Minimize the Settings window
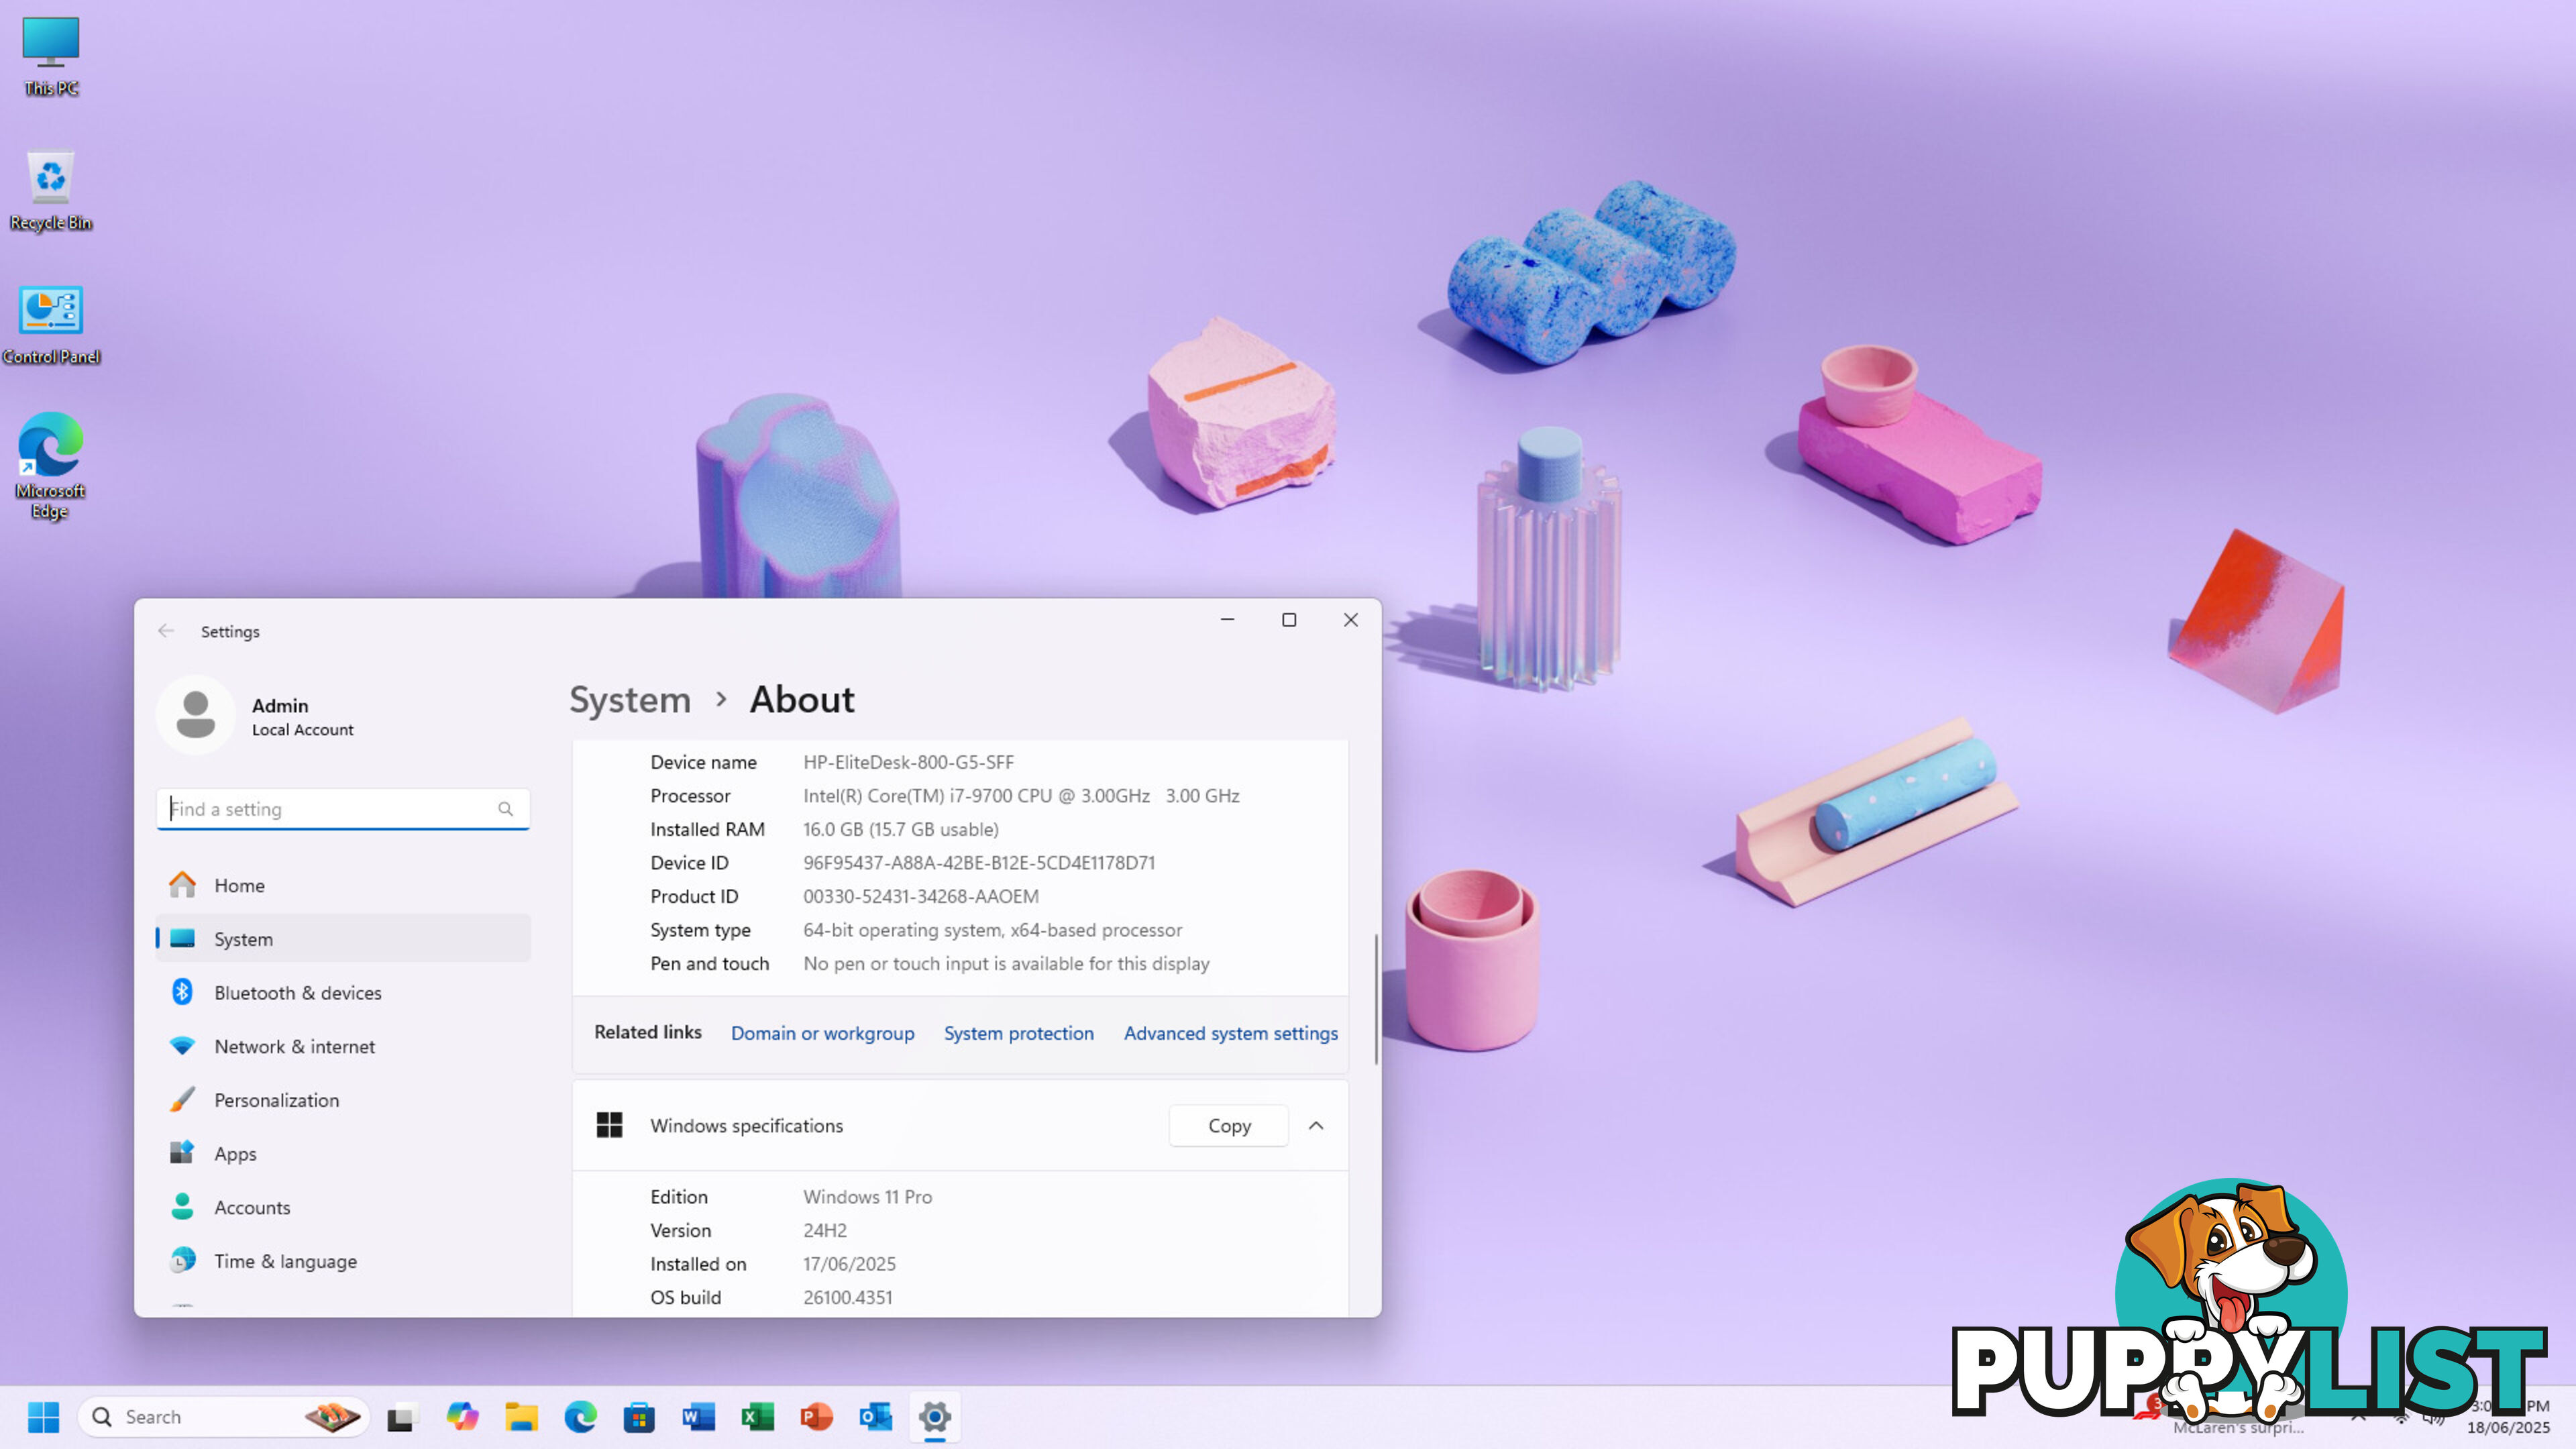This screenshot has height=1449, width=2576. point(1227,620)
